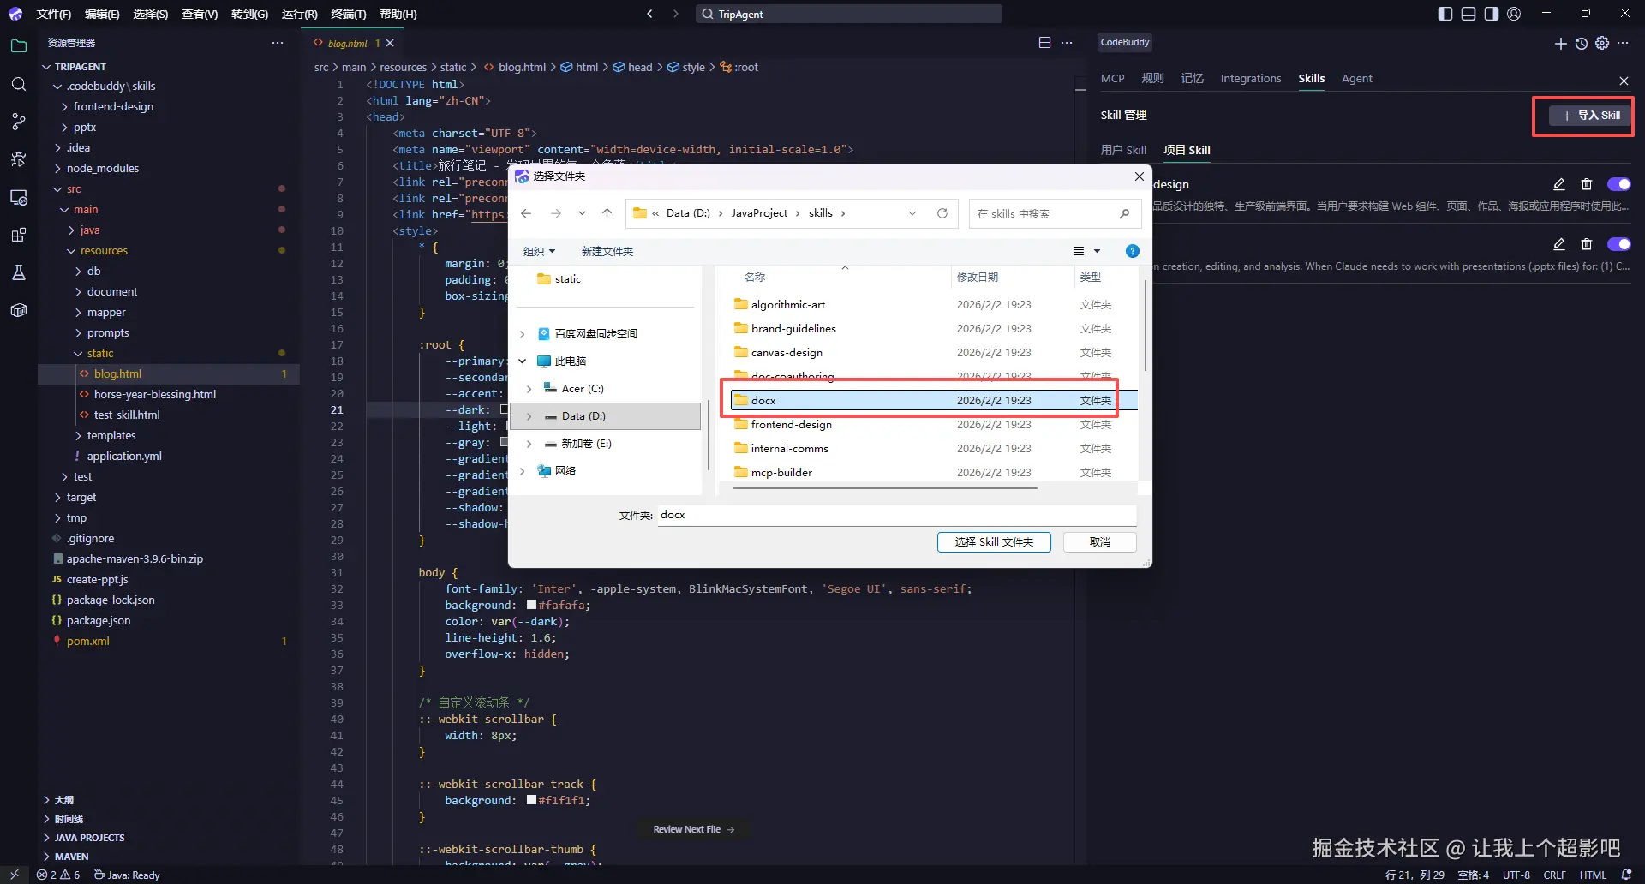Viewport: 1645px width, 884px height.
Task: Click the 选择 Skill 文件夹 button
Action: point(994,541)
